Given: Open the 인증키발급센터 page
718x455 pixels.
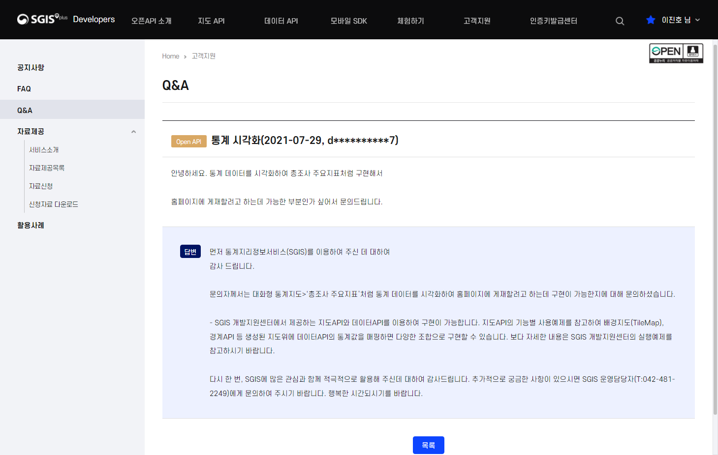Looking at the screenshot, I should coord(553,21).
